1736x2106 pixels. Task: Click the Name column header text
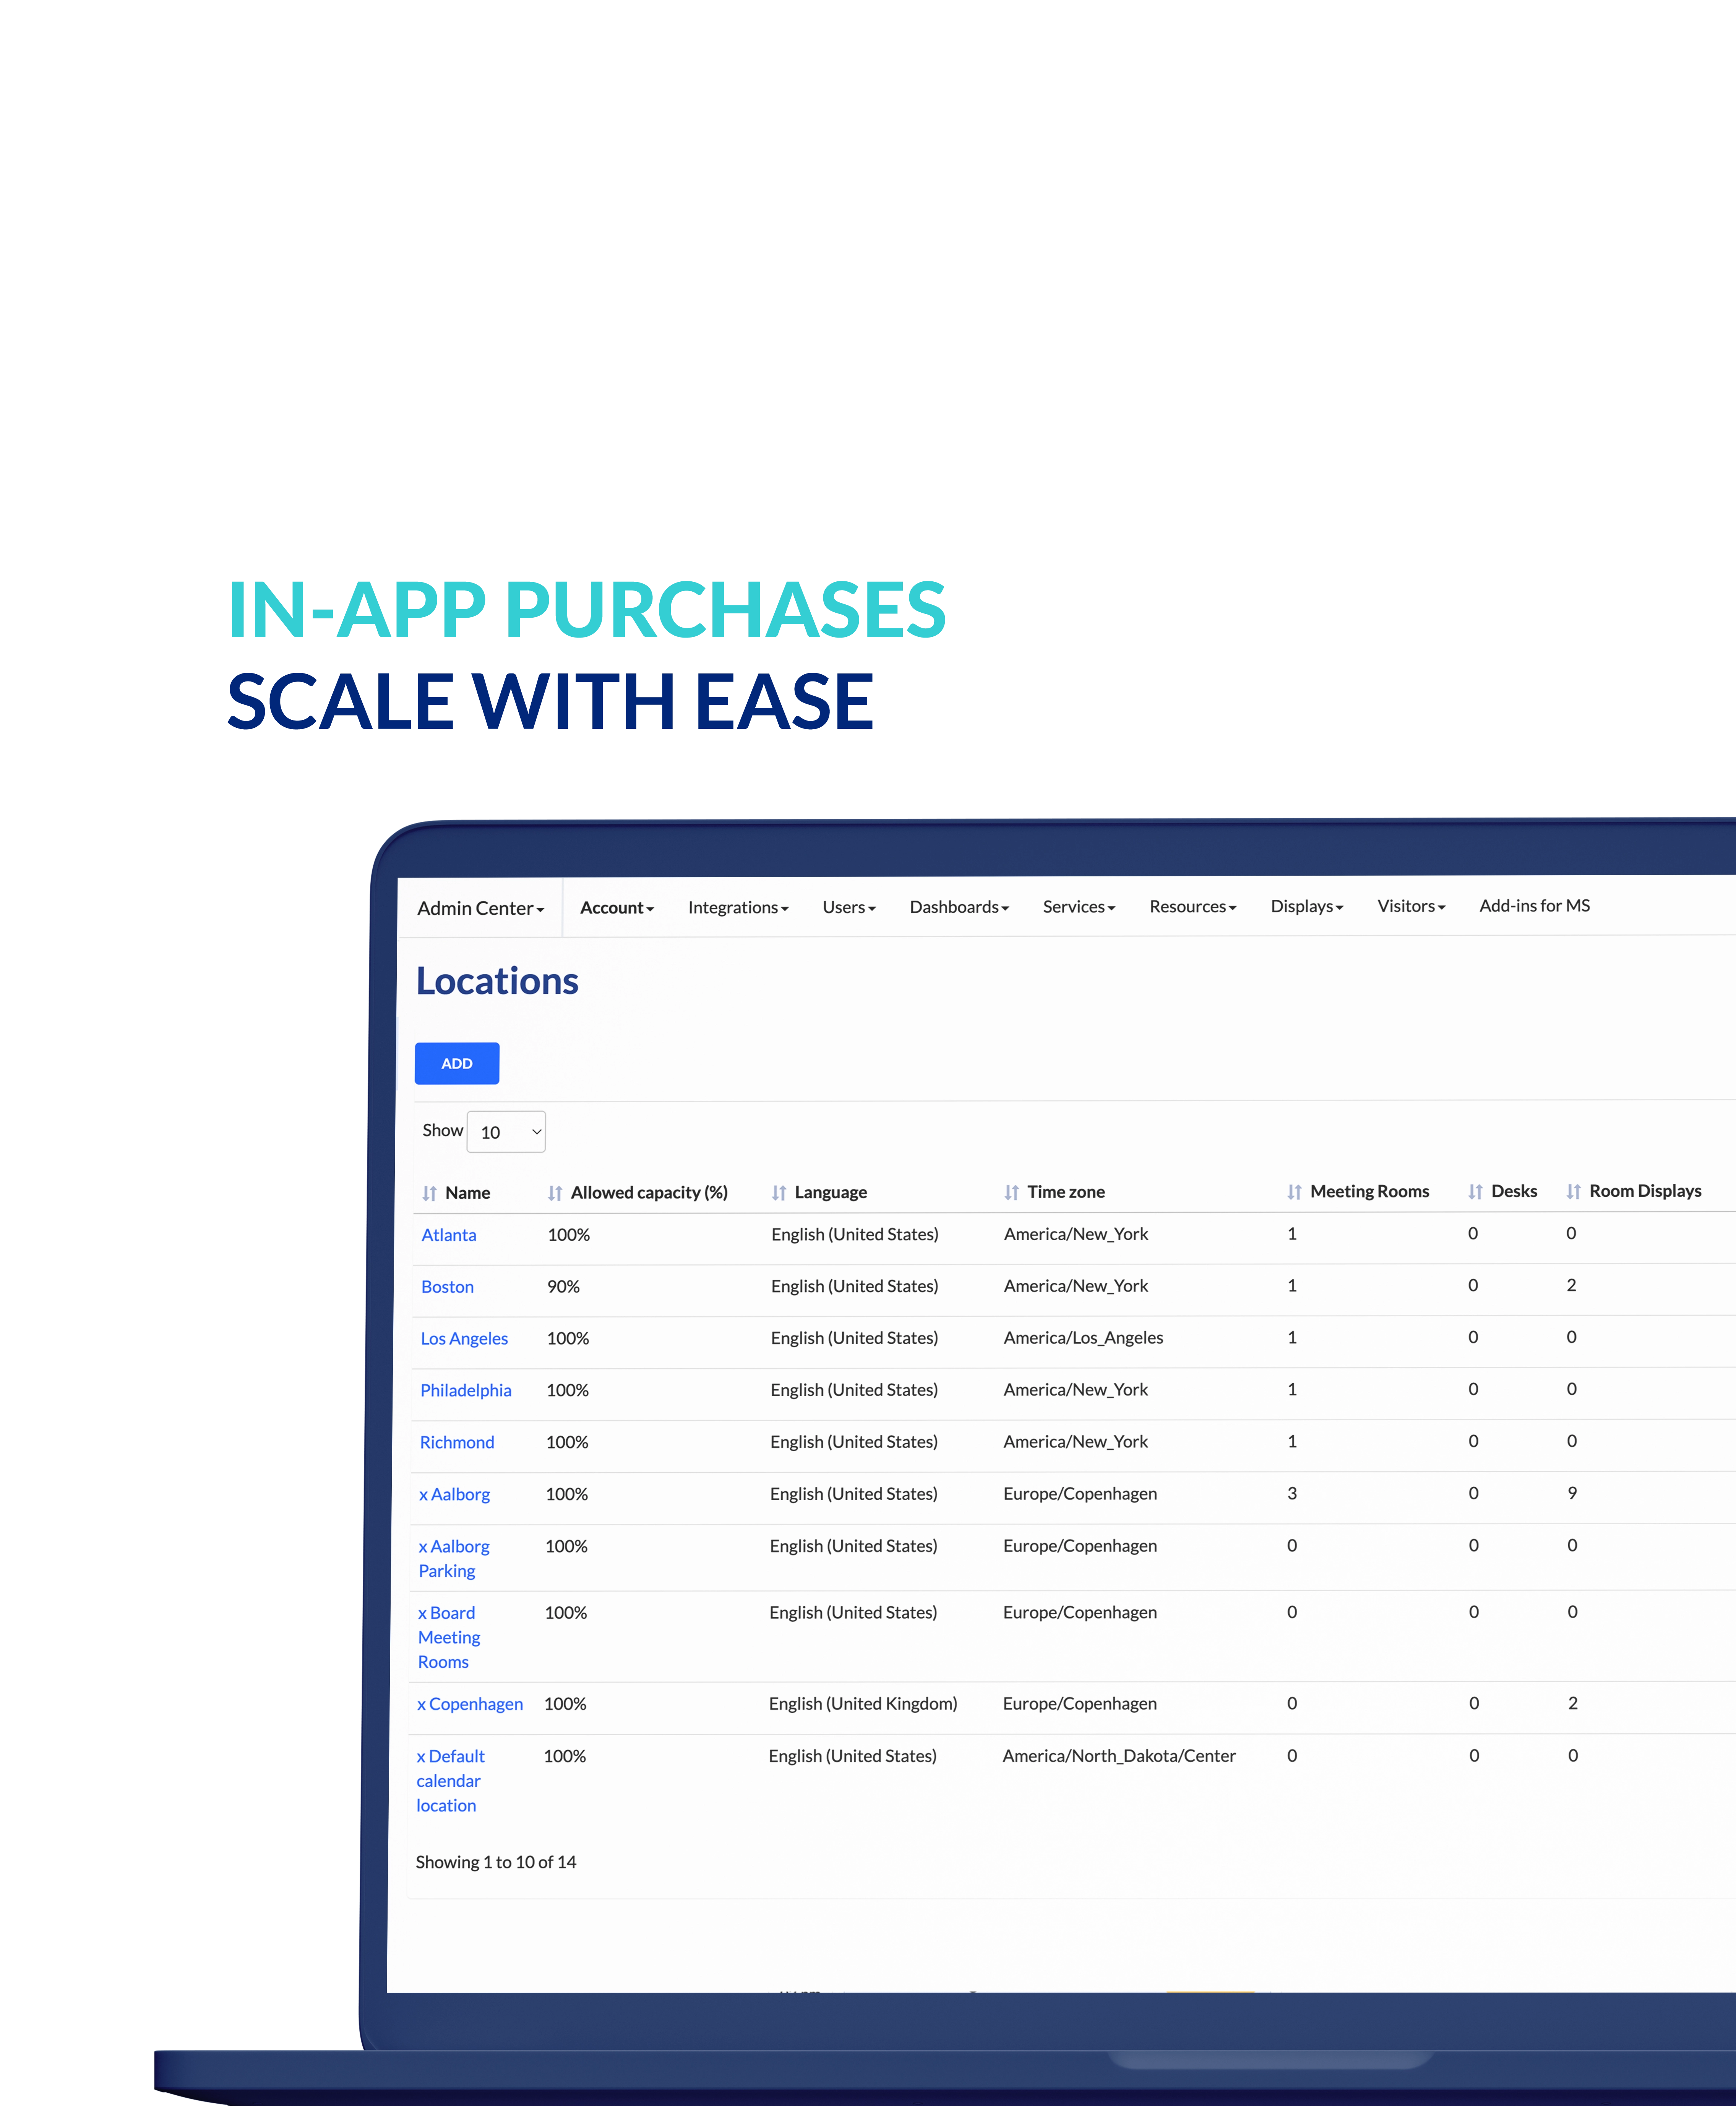coord(467,1193)
